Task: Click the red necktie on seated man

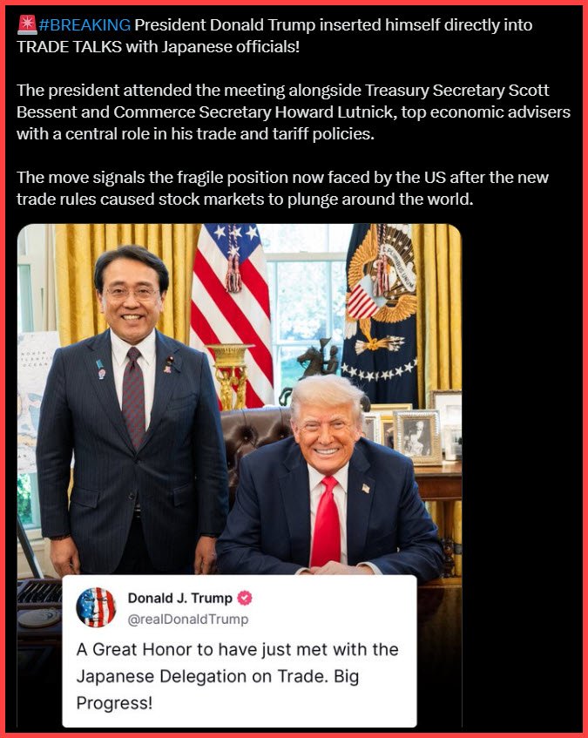Action: click(x=326, y=522)
